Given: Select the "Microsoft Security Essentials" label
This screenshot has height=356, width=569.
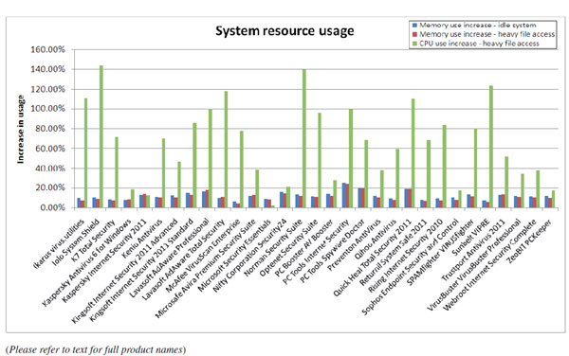Looking at the screenshot, I should click(235, 255).
